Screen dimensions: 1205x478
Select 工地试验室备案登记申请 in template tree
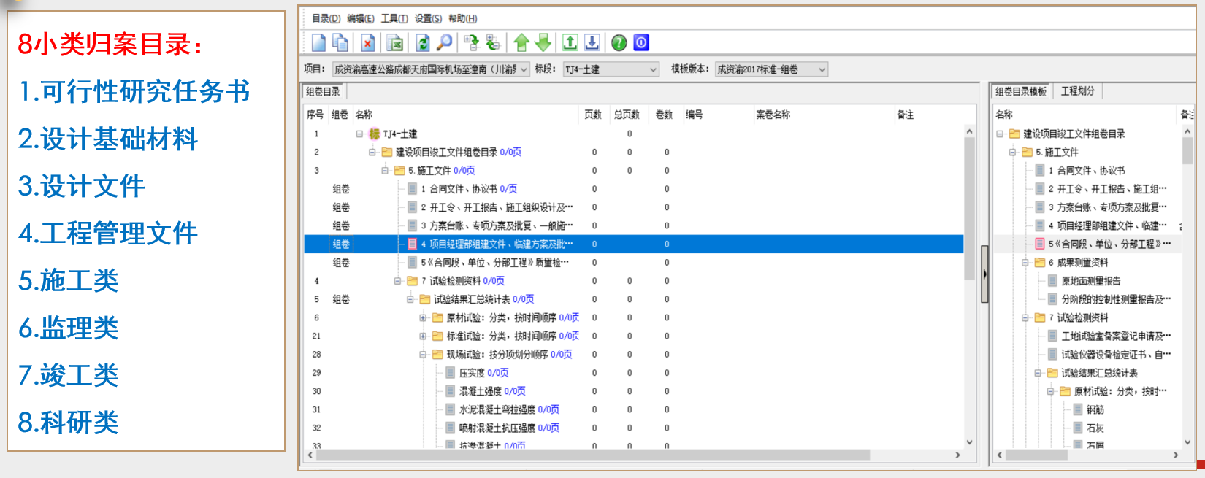click(1116, 336)
